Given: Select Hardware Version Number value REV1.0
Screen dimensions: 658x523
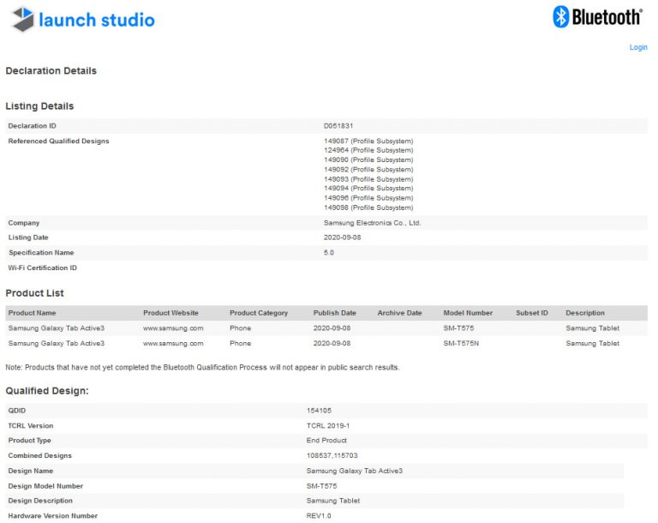Looking at the screenshot, I should point(319,515).
